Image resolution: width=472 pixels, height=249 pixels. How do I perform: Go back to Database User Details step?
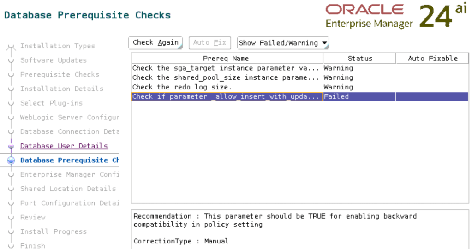64,146
